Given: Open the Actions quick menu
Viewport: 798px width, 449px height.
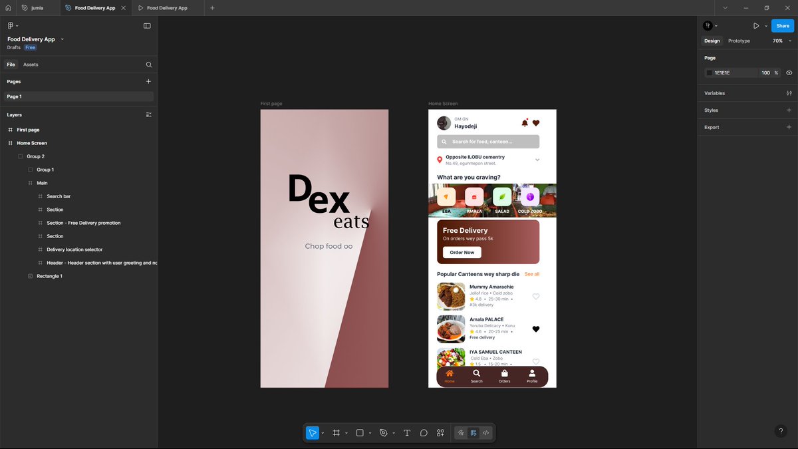Looking at the screenshot, I should [440, 432].
